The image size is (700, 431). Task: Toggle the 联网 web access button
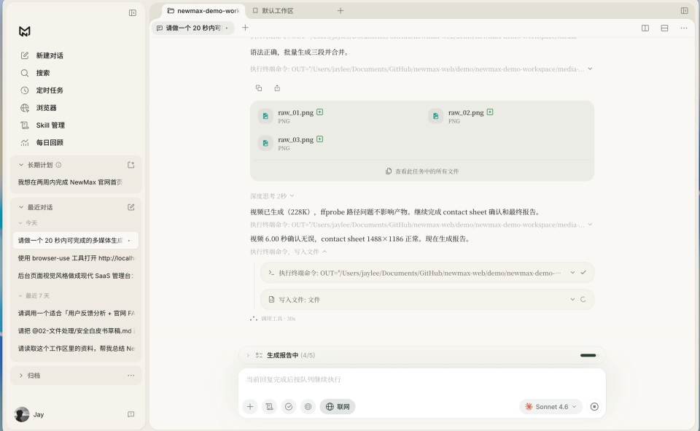pos(338,406)
